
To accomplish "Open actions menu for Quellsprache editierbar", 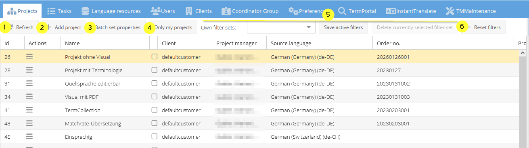I will coord(29,83).
